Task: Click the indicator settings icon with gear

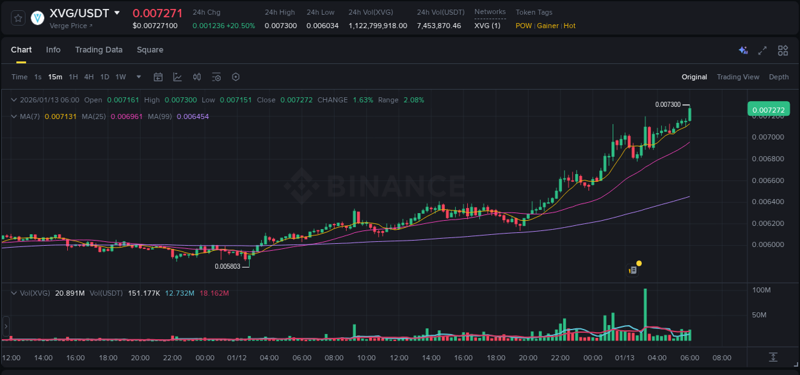Action: point(216,77)
